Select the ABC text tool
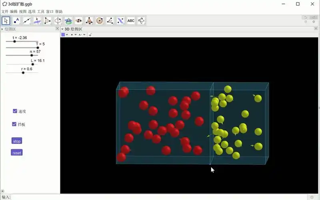The image size is (320, 200). point(131,21)
